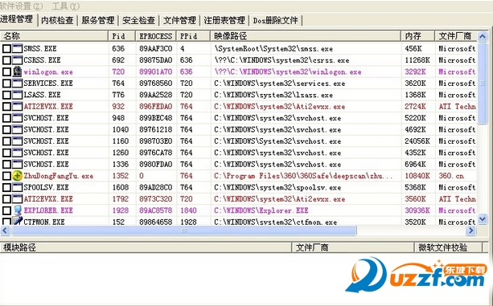
Task: Click the SMSS.EXE window icon
Action: pyautogui.click(x=18, y=49)
